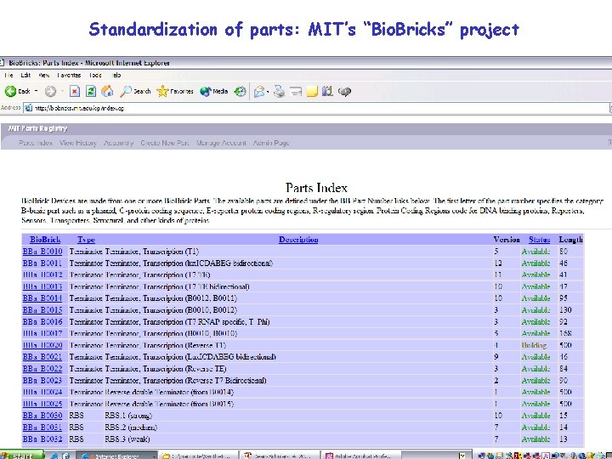Image resolution: width=612 pixels, height=459 pixels.
Task: Open the File menu
Action: click(9, 75)
